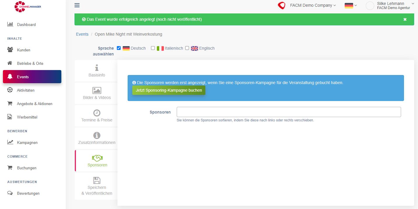Click the Basisinfo info icon
The width and height of the screenshot is (418, 209).
pyautogui.click(x=97, y=68)
